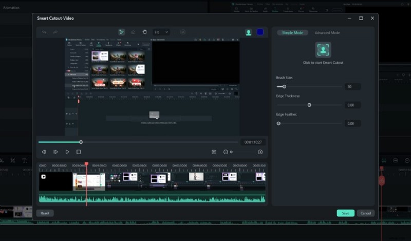Screen dimensions: 411x241
Task: Click the Brush Size slider handle
Action: (x=284, y=86)
